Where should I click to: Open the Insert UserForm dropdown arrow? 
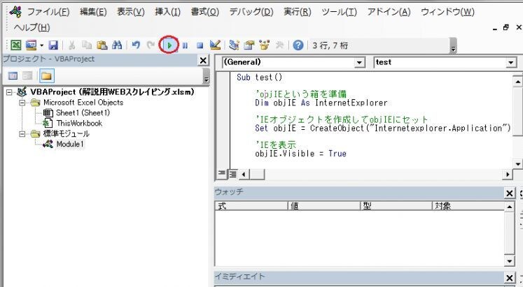point(42,45)
